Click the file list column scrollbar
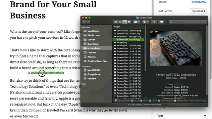This screenshot has height=119, width=212. pyautogui.click(x=145, y=48)
